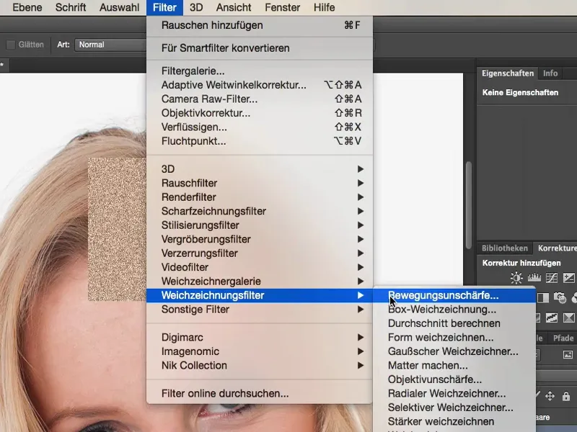Apply Stärker weichzeichnen
The width and height of the screenshot is (577, 432).
click(x=454, y=421)
